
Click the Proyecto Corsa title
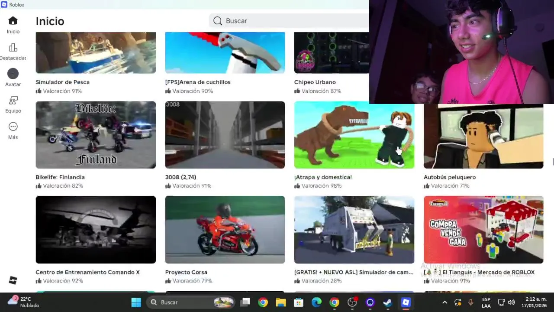pyautogui.click(x=186, y=272)
